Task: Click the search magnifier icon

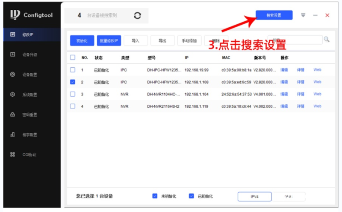Action: 327,39
